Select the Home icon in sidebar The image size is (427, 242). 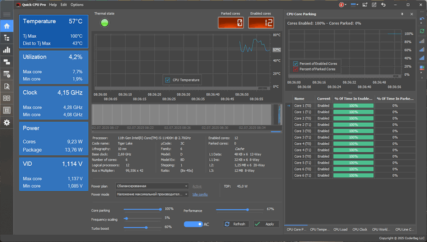(x=7, y=26)
